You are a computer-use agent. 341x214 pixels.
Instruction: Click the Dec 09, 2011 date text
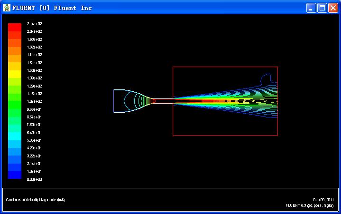[x=323, y=199]
